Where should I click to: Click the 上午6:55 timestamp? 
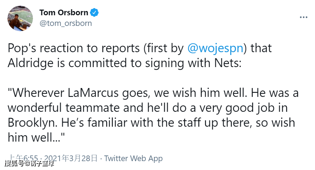point(23,158)
